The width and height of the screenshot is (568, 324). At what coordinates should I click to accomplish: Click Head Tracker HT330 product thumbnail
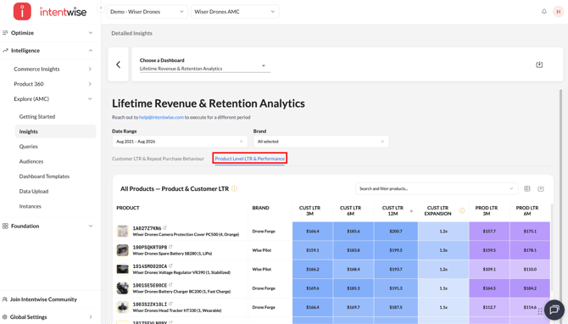(x=122, y=307)
